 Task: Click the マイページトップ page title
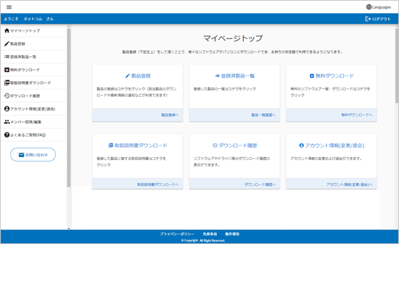(x=233, y=38)
